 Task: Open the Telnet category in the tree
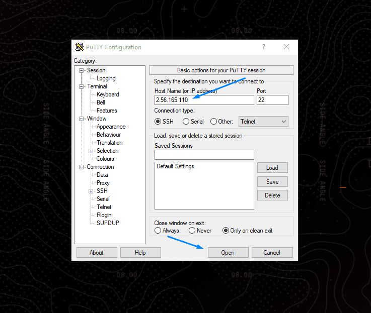click(104, 207)
